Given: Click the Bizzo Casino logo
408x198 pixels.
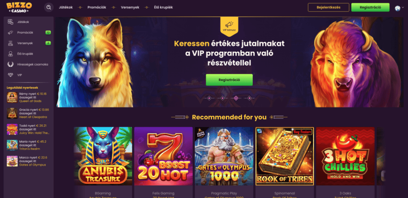Looking at the screenshot, I should (19, 8).
